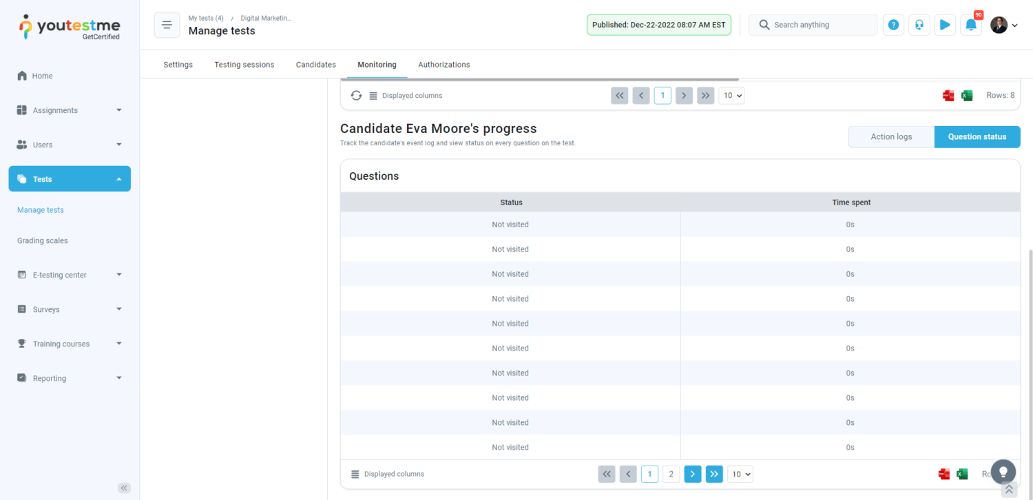Switch to Action logs view
This screenshot has height=500, width=1033.
click(x=891, y=137)
